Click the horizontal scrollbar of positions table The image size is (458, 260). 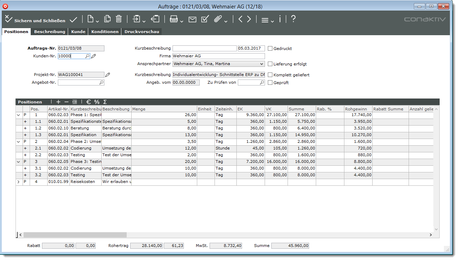click(x=75, y=235)
